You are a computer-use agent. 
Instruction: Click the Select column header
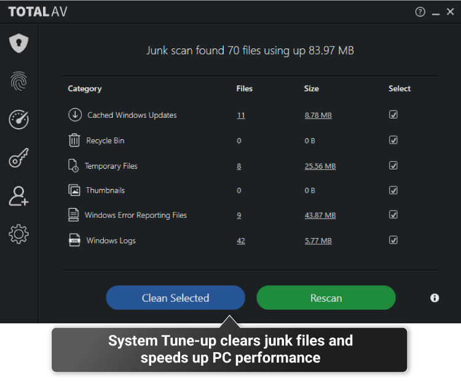click(x=400, y=88)
